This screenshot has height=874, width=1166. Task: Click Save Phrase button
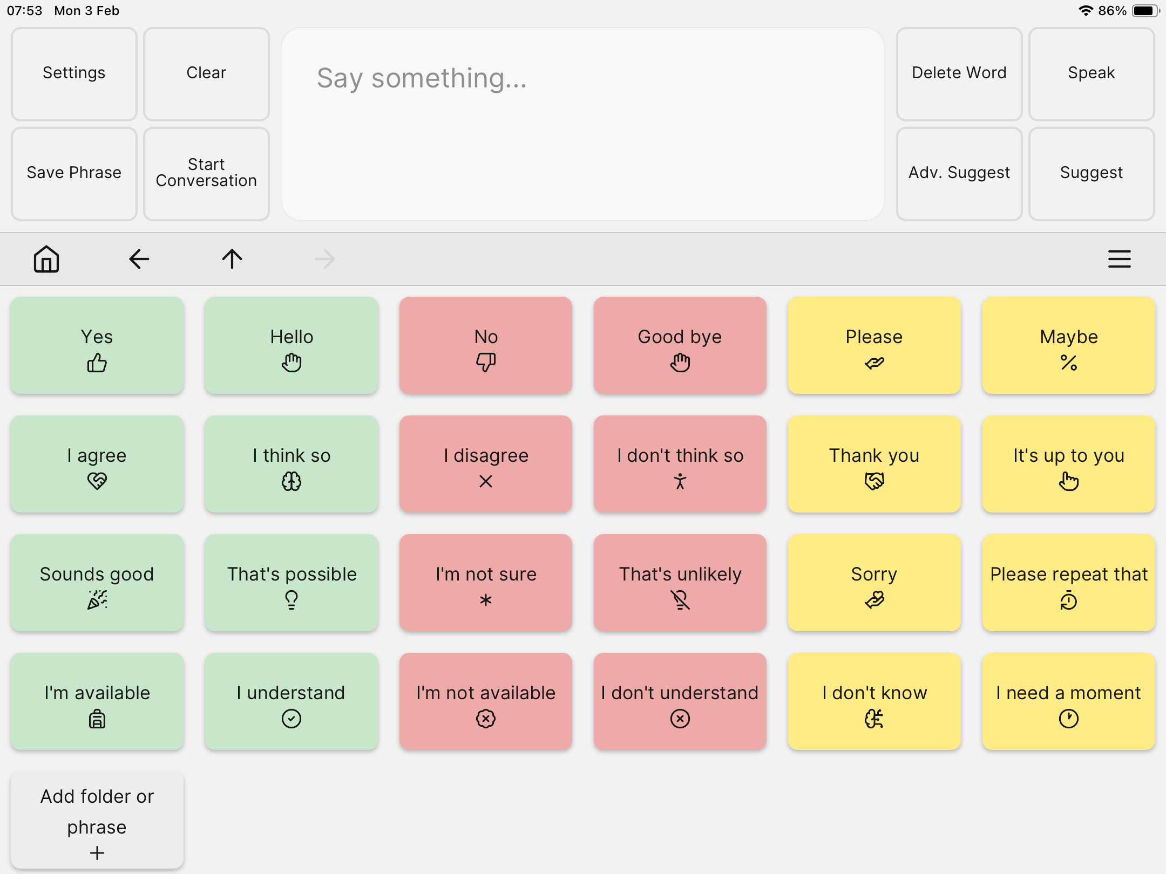(x=74, y=174)
